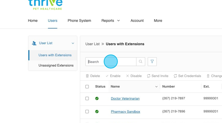Select Unassigned Extensions in sidebar
The image size is (222, 123).
(x=56, y=65)
